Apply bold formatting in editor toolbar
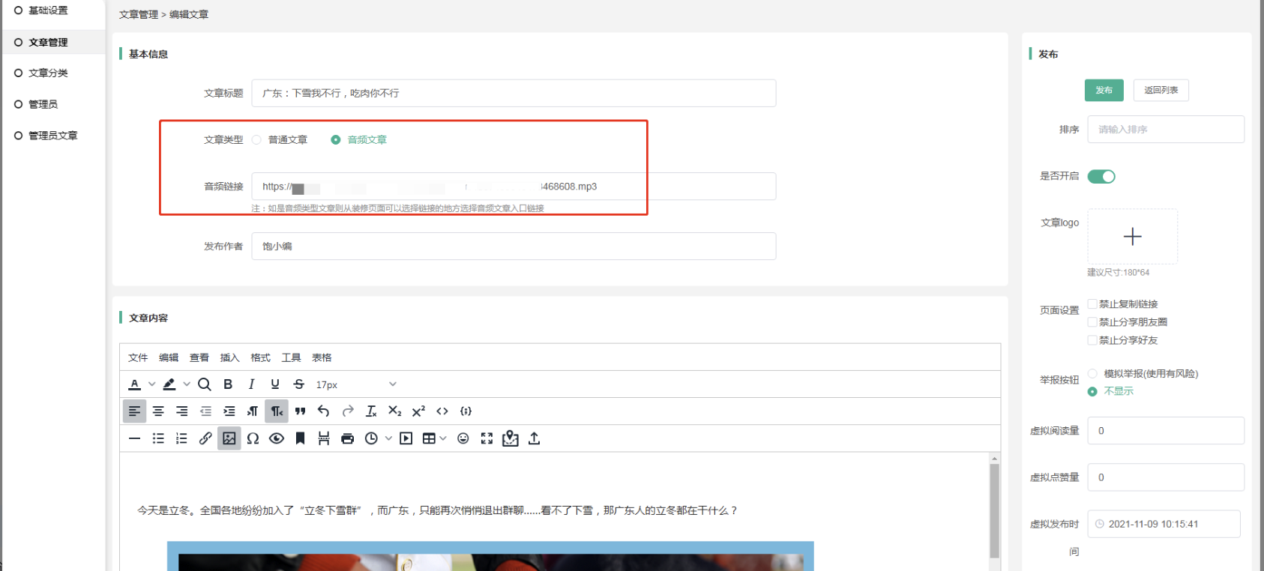Screen dimensions: 1264x571 tap(228, 384)
